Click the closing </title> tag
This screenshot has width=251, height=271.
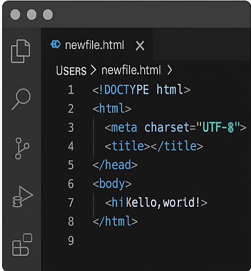pos(177,146)
